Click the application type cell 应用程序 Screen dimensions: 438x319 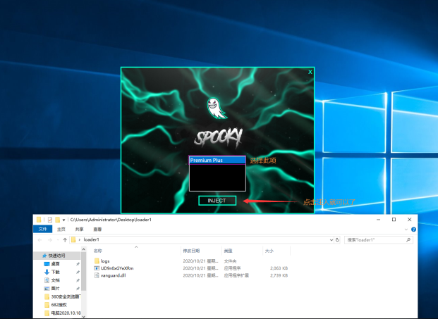pos(232,268)
